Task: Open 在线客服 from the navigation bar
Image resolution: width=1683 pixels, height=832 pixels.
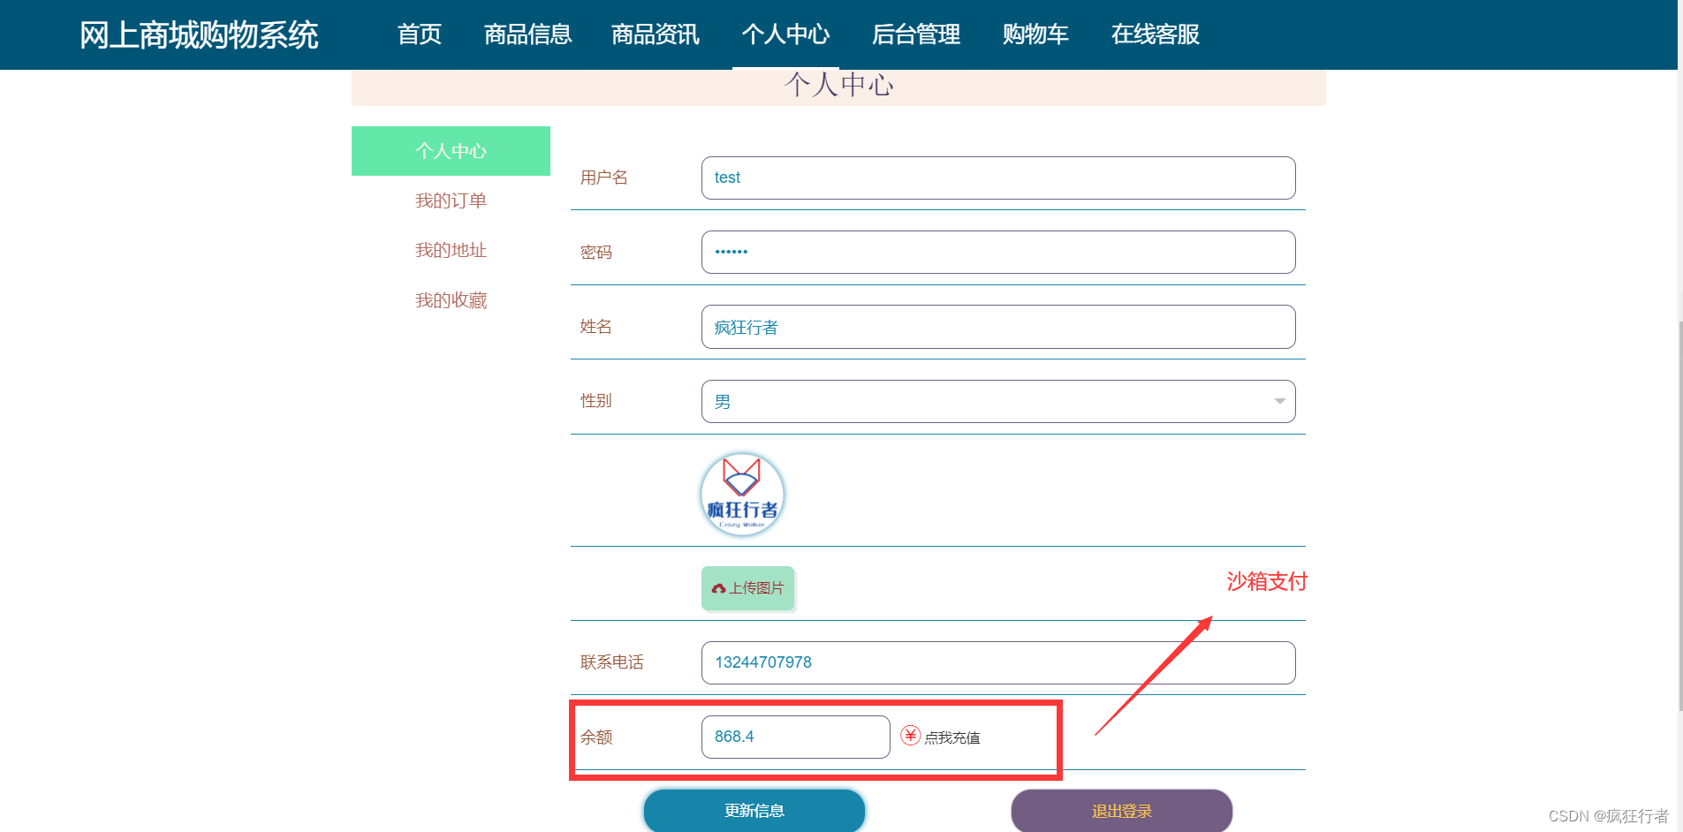Action: coord(1155,34)
